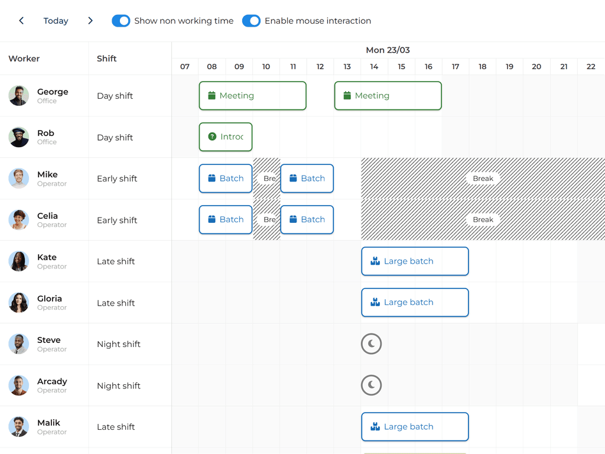The width and height of the screenshot is (605, 454).
Task: Click the group icon on Kate's Large batch event
Action: click(x=375, y=261)
